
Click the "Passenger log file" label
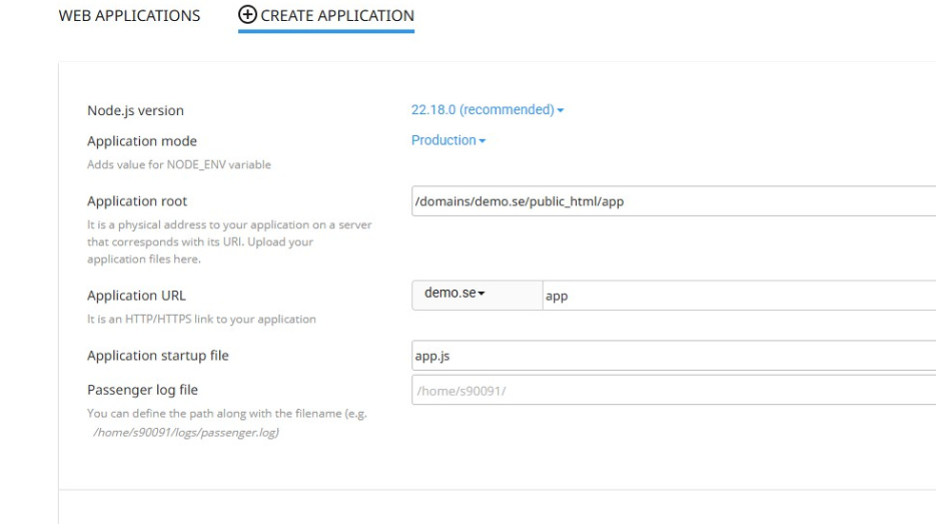click(143, 390)
